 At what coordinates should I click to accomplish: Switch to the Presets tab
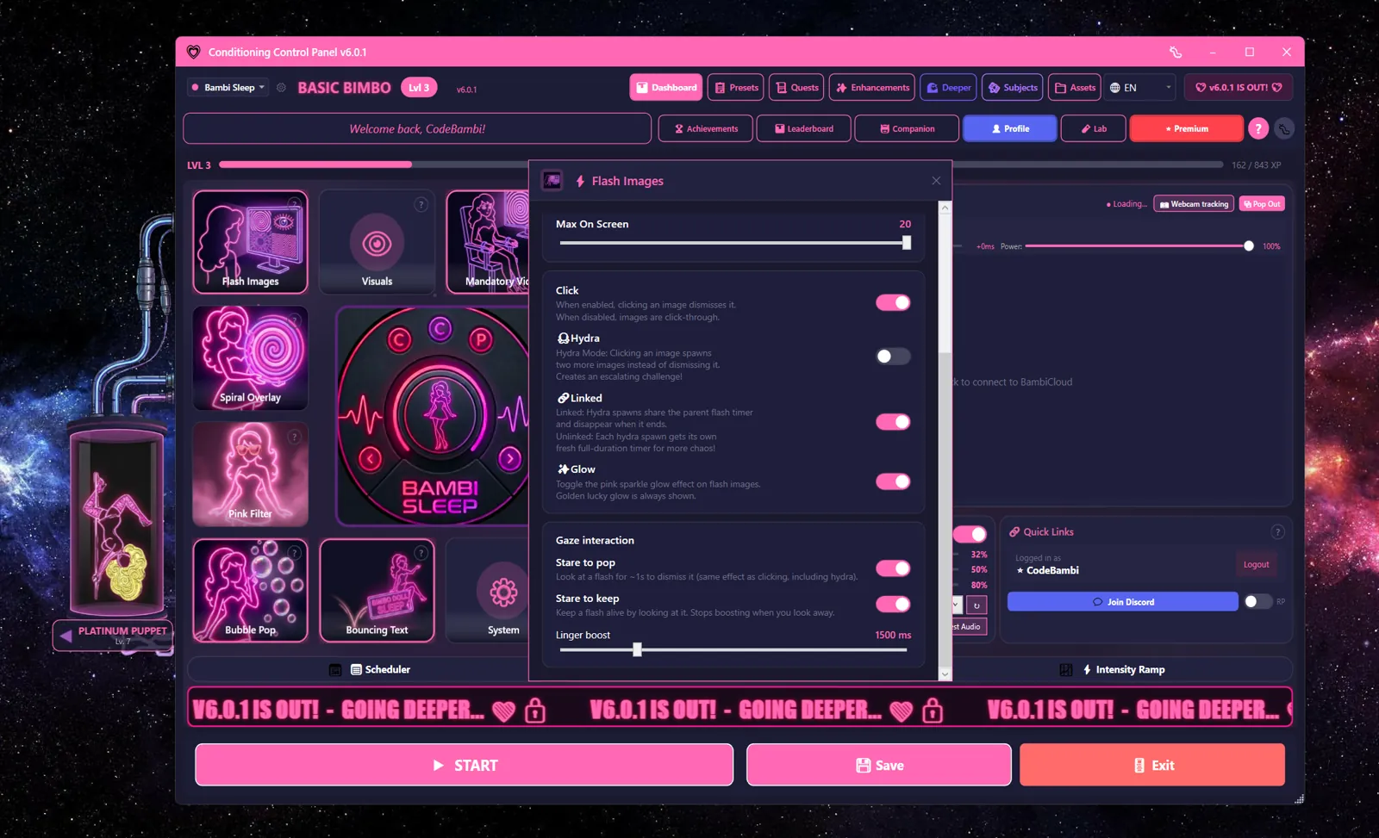(x=737, y=88)
